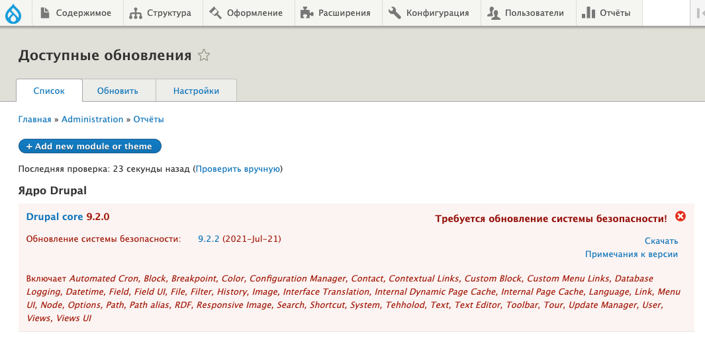705x341 pixels.
Task: Follow the Главная breadcrumb link
Action: 34,120
